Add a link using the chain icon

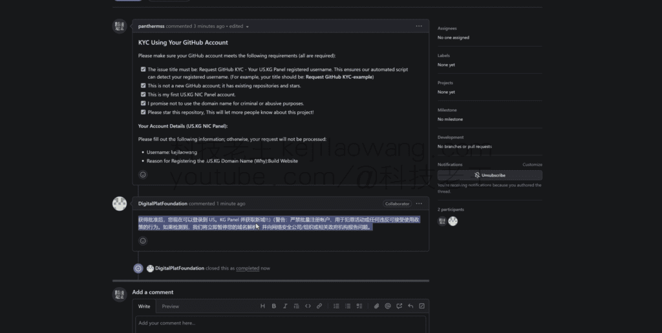click(x=319, y=306)
